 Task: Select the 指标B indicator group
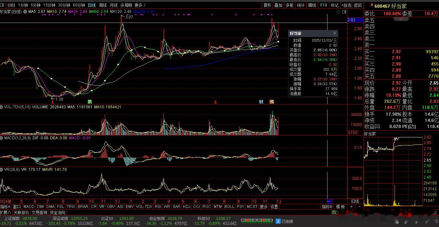[x=327, y=207]
